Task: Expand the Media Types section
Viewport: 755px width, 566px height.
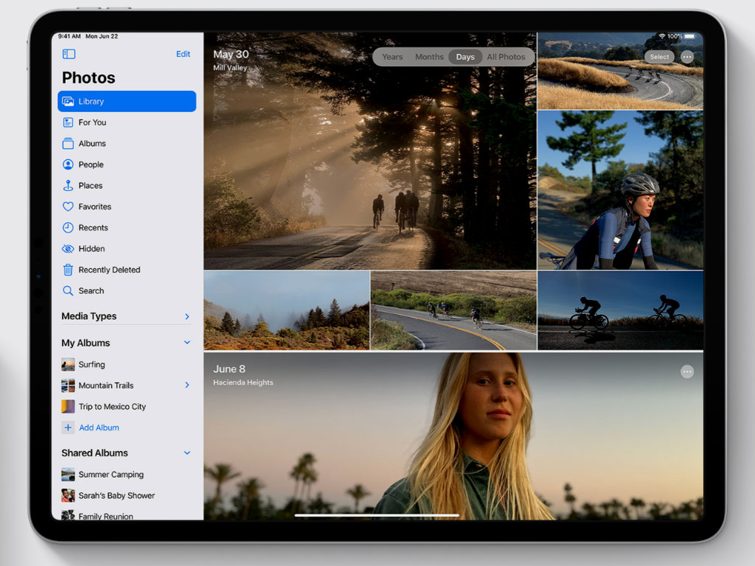Action: (187, 317)
